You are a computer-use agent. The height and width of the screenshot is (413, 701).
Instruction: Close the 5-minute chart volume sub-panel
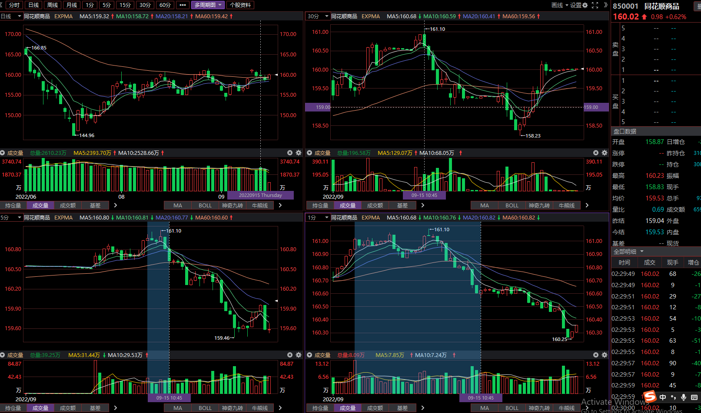click(x=290, y=355)
